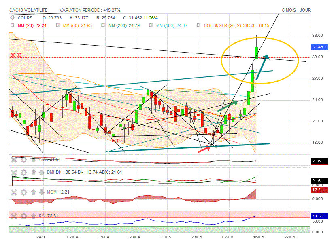Click the MM (100) 24.47 legend label
This screenshot has width=336, height=244.
(x=172, y=26)
